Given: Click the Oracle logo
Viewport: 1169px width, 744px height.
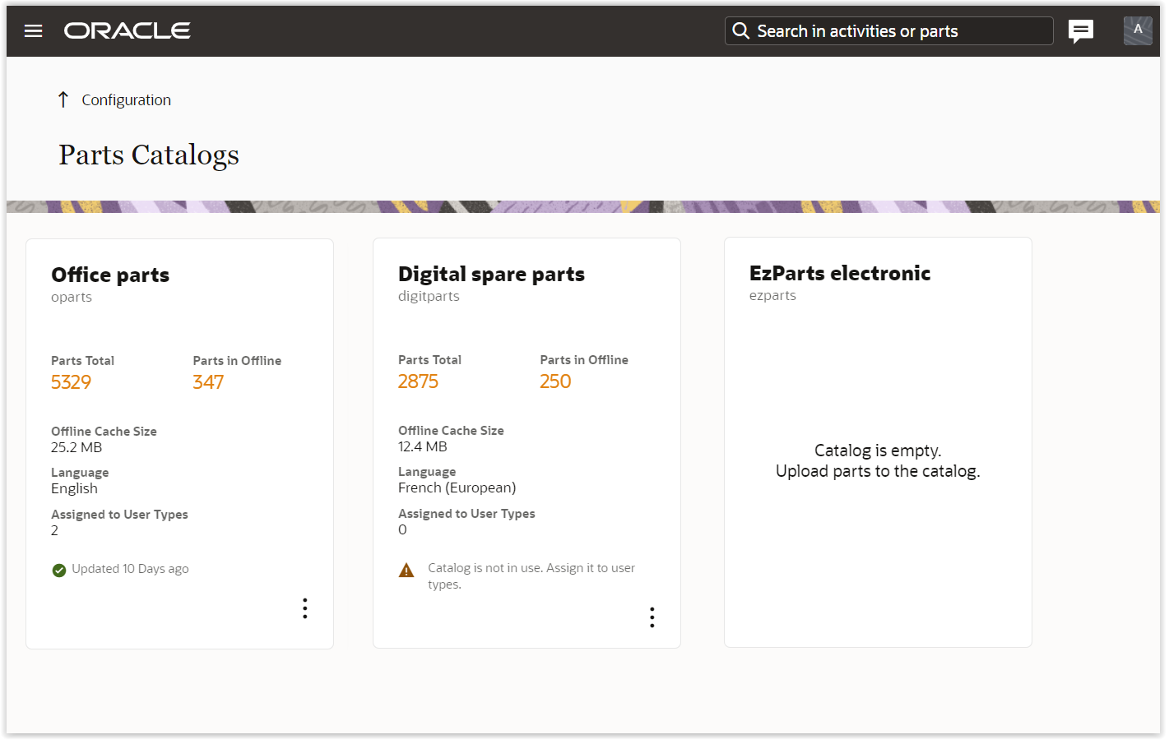Looking at the screenshot, I should (x=128, y=31).
